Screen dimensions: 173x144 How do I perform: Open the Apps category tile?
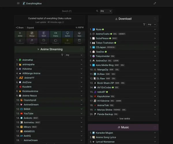[79, 34]
